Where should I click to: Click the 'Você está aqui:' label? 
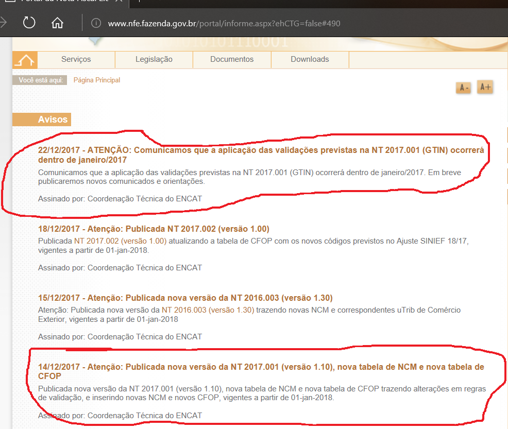click(x=40, y=80)
